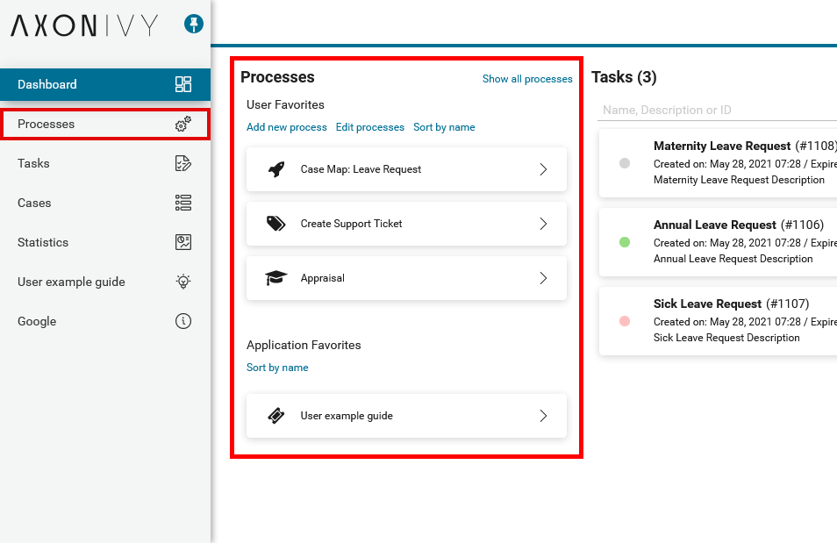Open Annual Leave Request task #1106
The image size is (837, 543).
tap(718, 242)
